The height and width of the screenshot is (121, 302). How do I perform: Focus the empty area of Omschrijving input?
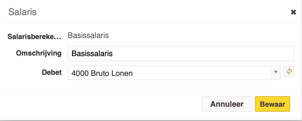tap(203, 54)
